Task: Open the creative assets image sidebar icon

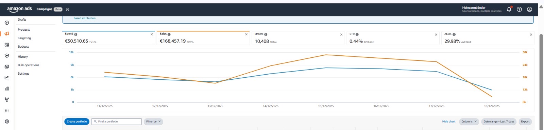Action: coord(7,67)
